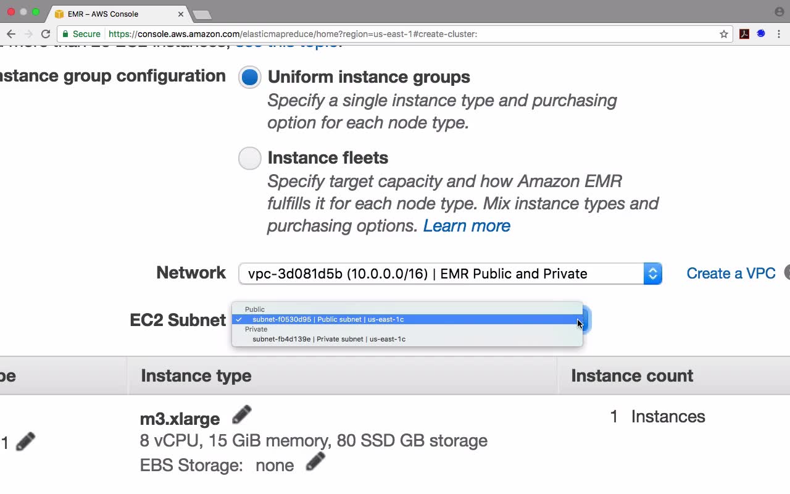Click the bookmark star in address bar
This screenshot has width=790, height=494.
tap(724, 34)
